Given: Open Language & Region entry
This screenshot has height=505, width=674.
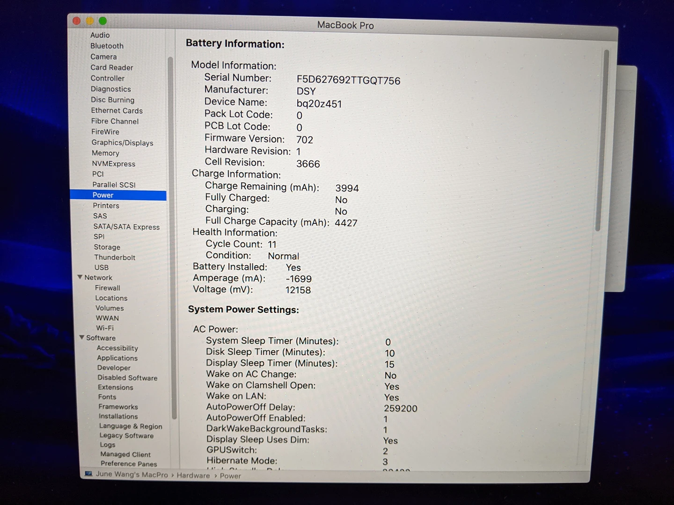Looking at the screenshot, I should pyautogui.click(x=131, y=426).
